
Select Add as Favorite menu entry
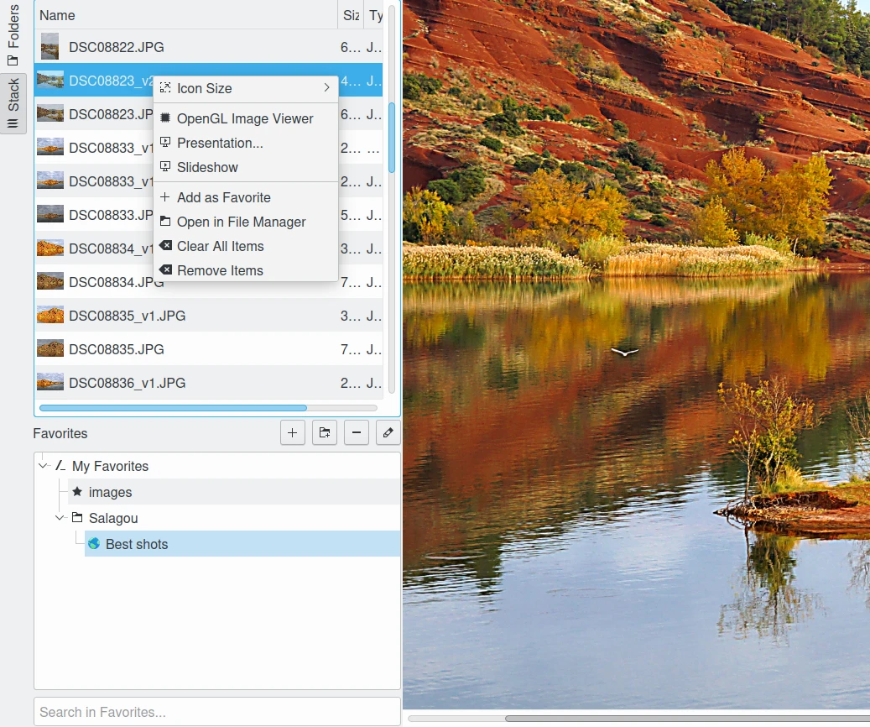[x=223, y=197]
